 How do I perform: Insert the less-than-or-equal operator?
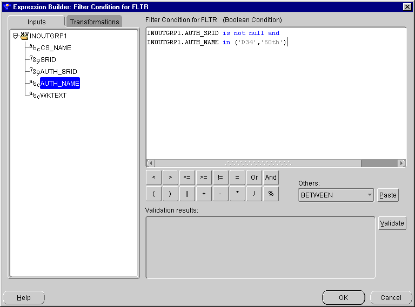tap(187, 178)
